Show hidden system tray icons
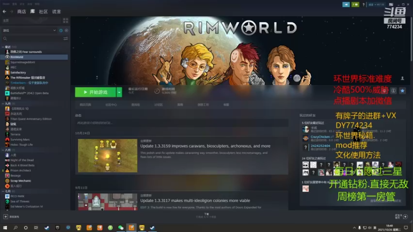Screen dimensions: 413x232 click(354, 227)
